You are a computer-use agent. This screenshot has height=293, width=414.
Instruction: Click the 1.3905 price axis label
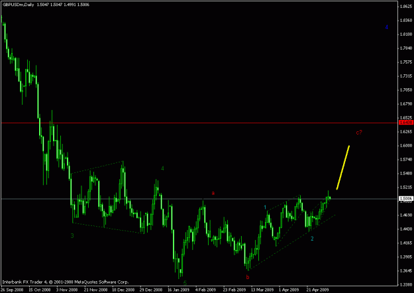coord(406,257)
